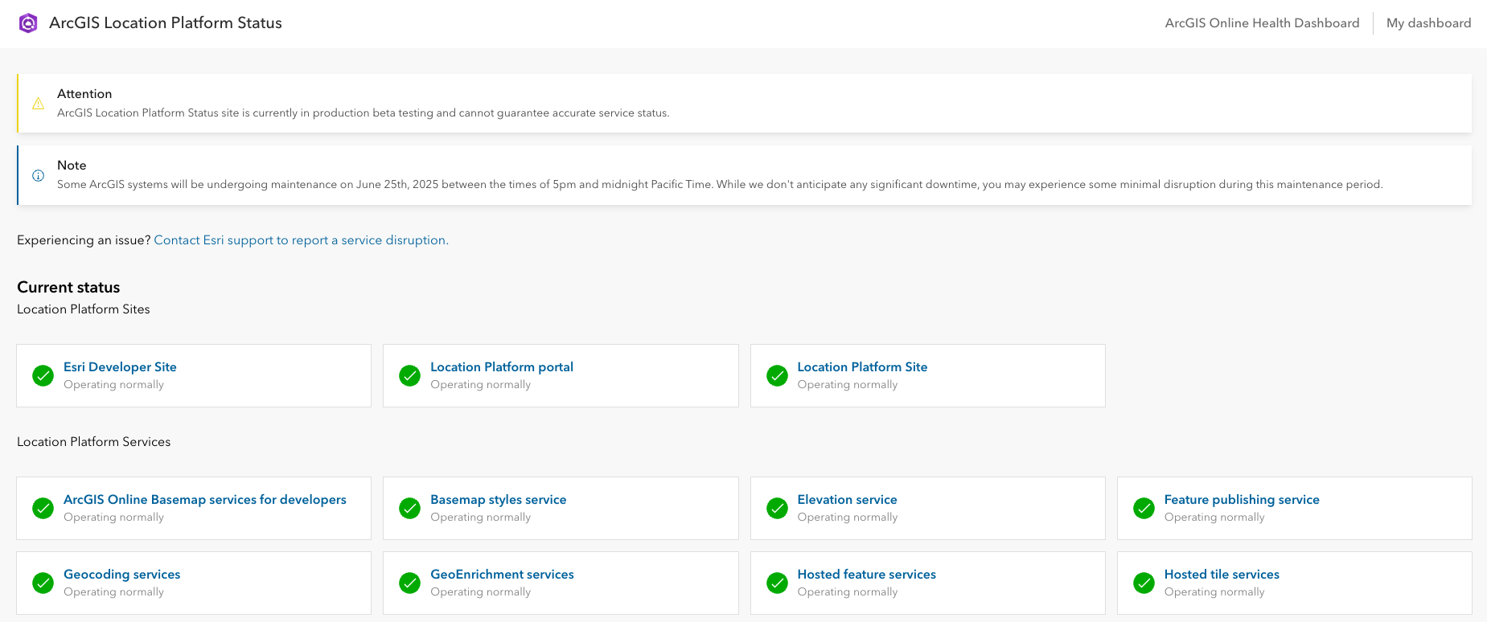1487x622 pixels.
Task: Open Location Platform Site status link
Action: point(862,367)
